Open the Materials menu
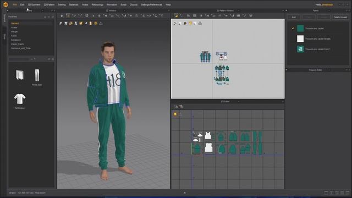This screenshot has width=352, height=198. pos(74,4)
